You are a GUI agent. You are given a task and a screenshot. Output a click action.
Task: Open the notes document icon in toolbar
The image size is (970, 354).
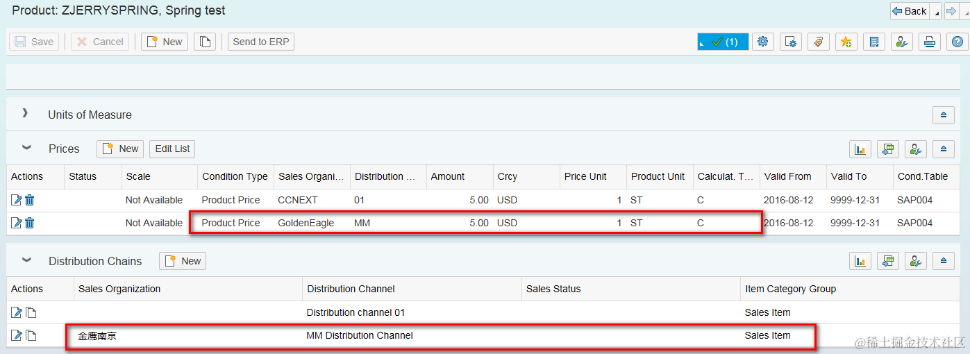tap(874, 42)
